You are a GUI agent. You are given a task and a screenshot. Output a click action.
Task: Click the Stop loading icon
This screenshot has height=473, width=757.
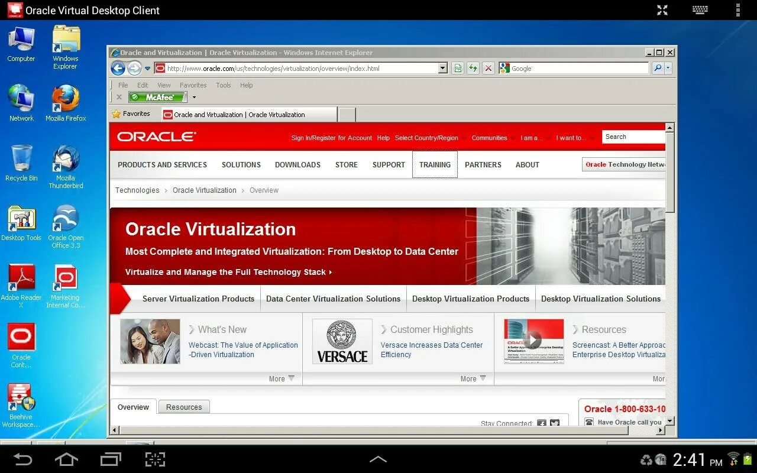488,68
